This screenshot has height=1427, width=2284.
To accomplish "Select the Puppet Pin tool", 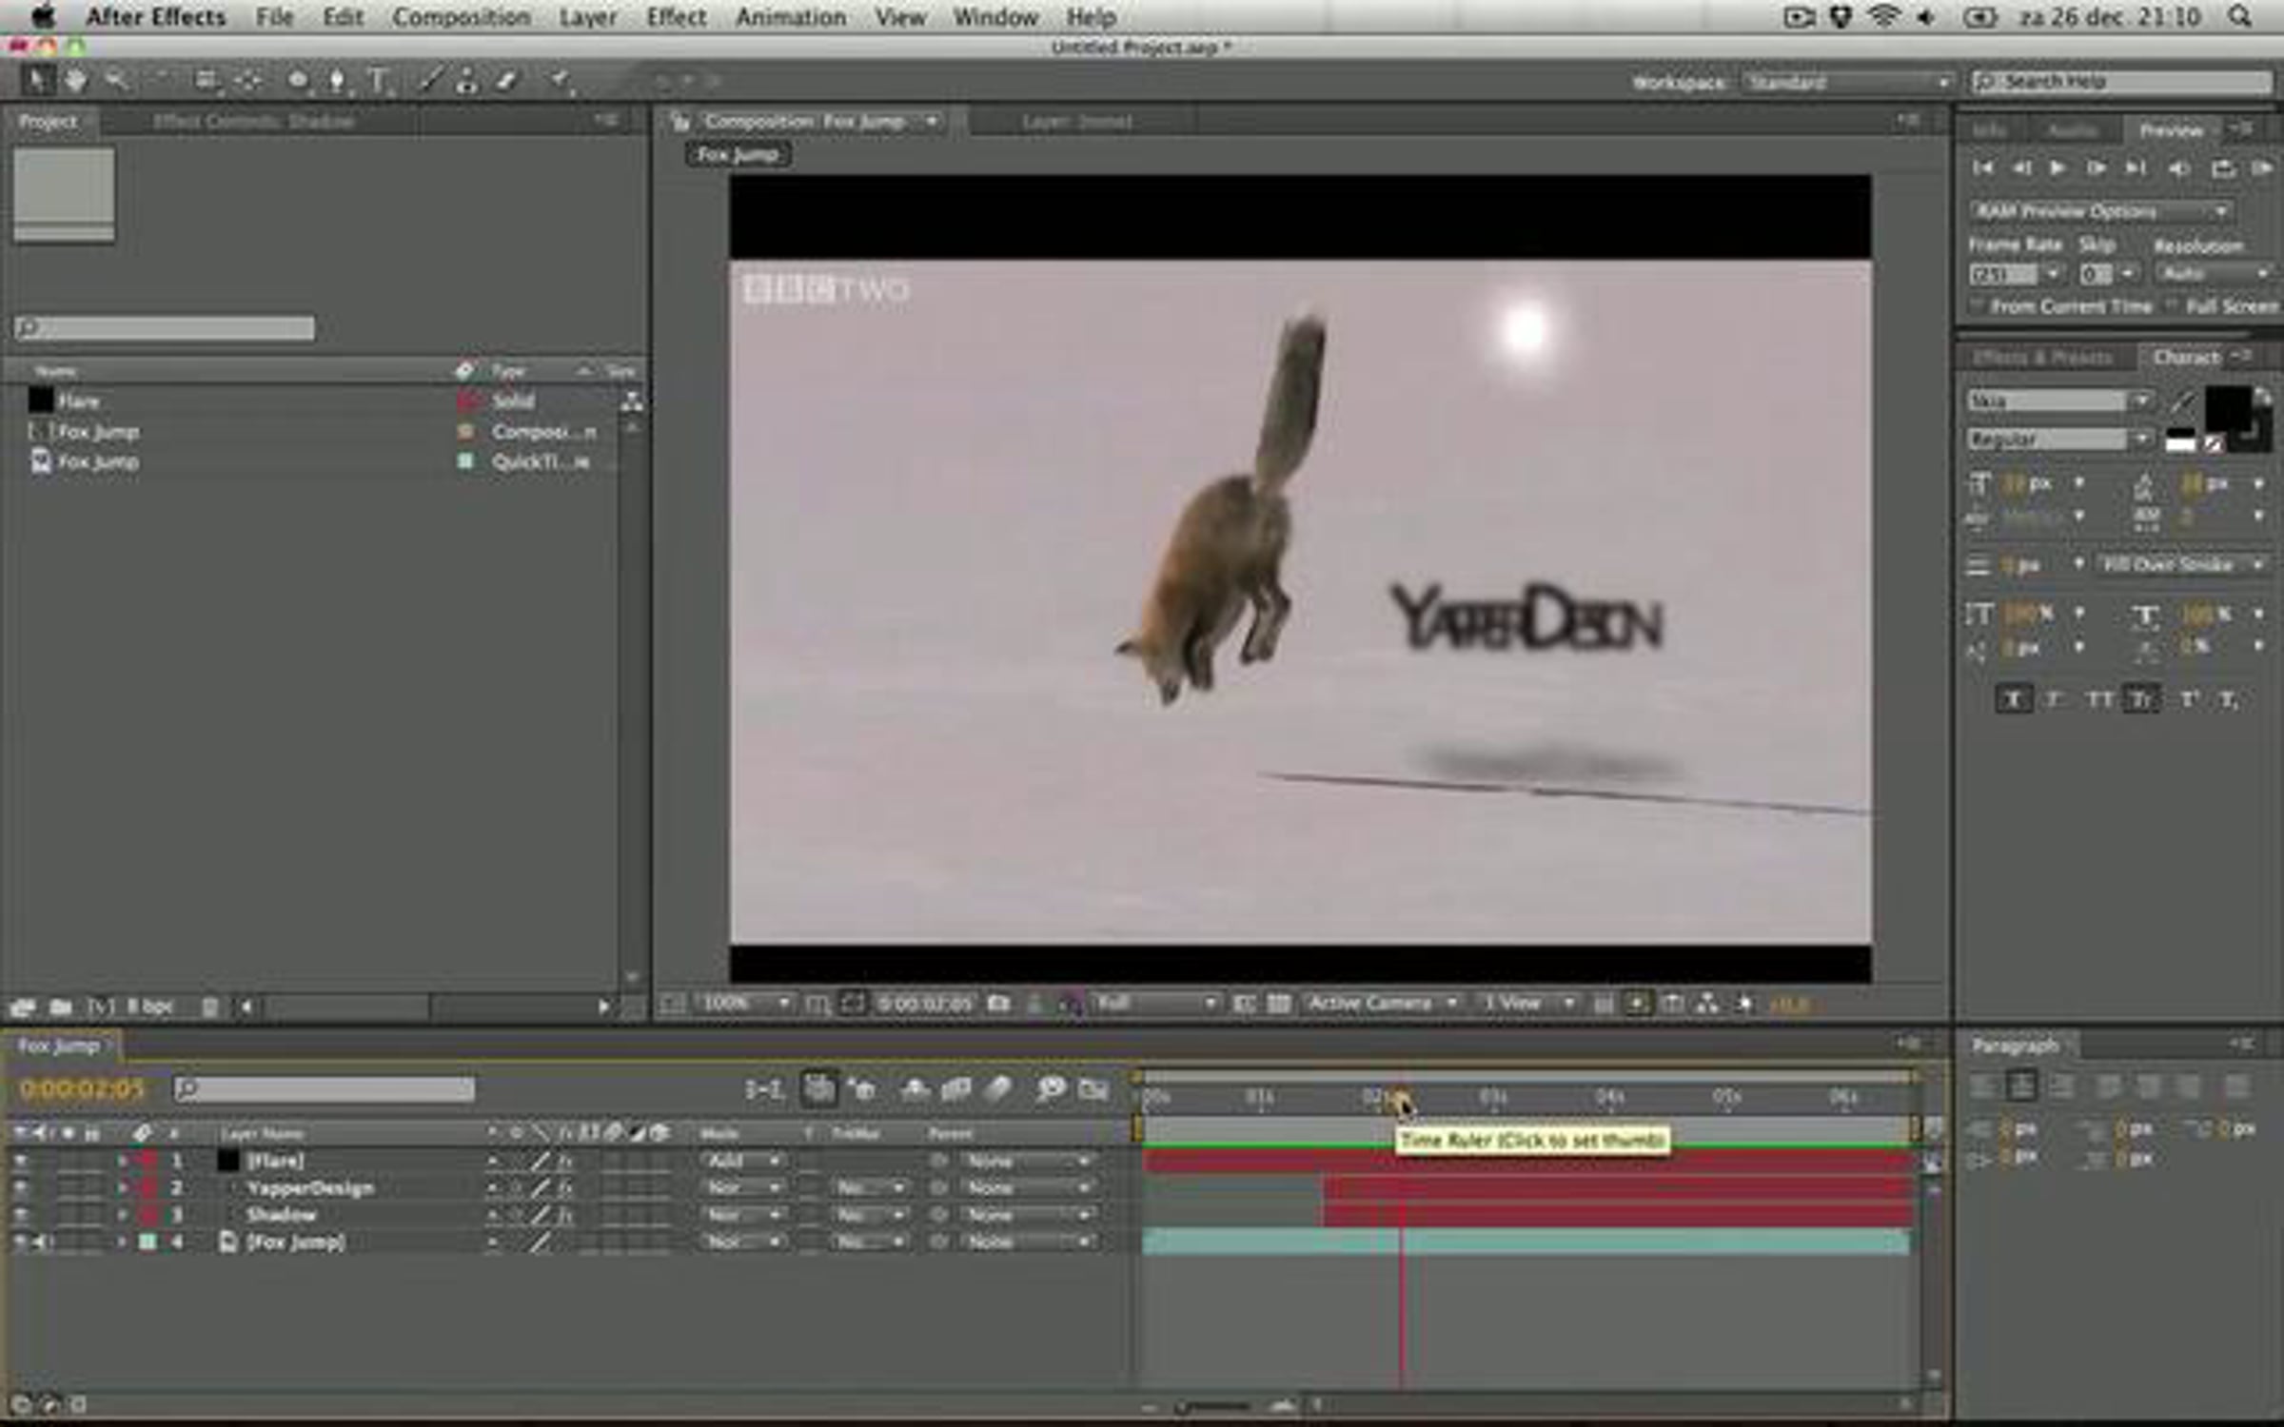I will coord(561,82).
